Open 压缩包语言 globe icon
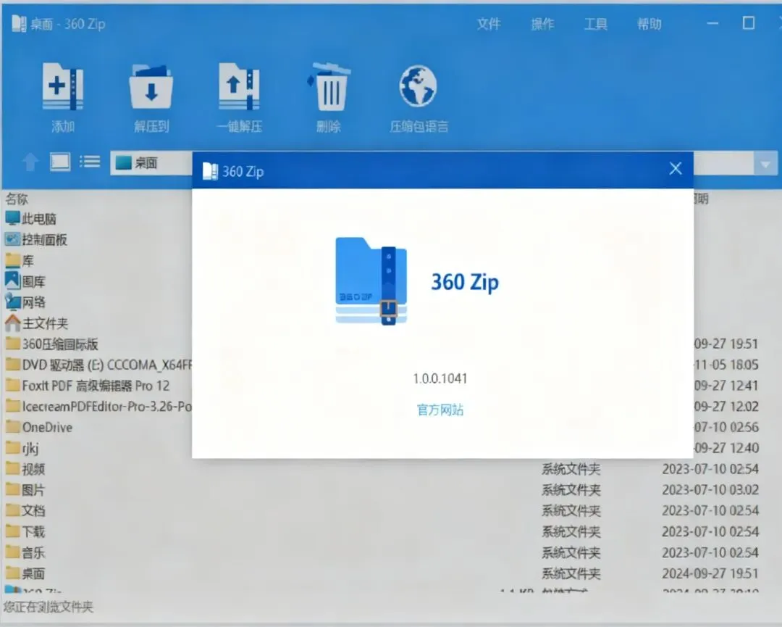 click(418, 86)
